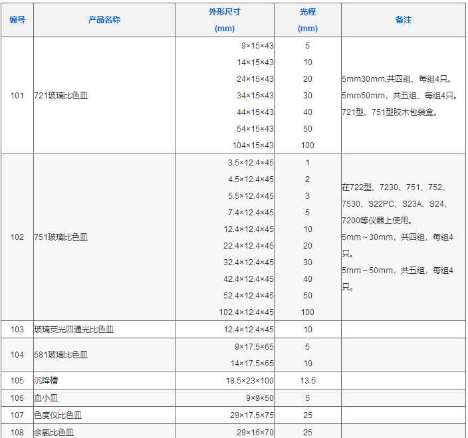Screen dimensions: 468x438
Task: Click the 编号 column header
Action: pyautogui.click(x=17, y=19)
